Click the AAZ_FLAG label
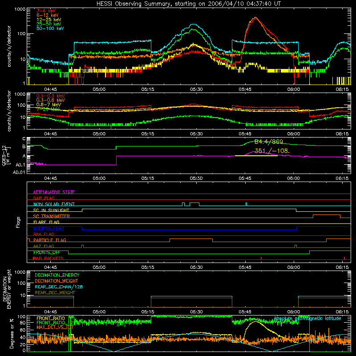The height and width of the screenshot is (356, 356). (x=44, y=246)
